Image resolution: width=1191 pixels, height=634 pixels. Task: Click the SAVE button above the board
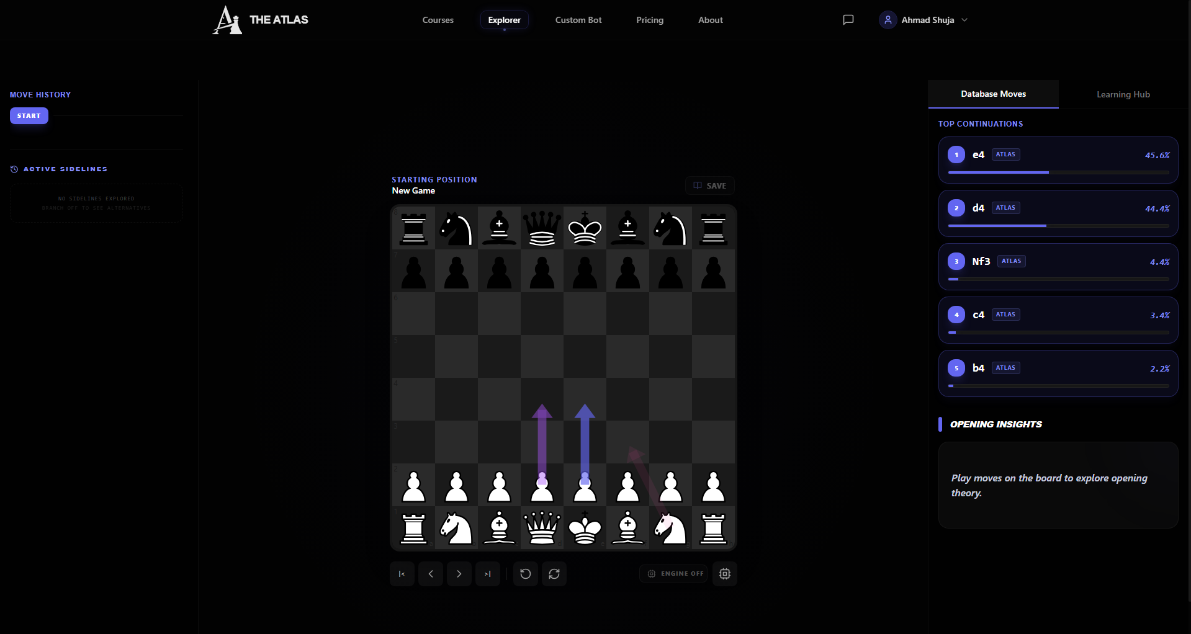[709, 185]
